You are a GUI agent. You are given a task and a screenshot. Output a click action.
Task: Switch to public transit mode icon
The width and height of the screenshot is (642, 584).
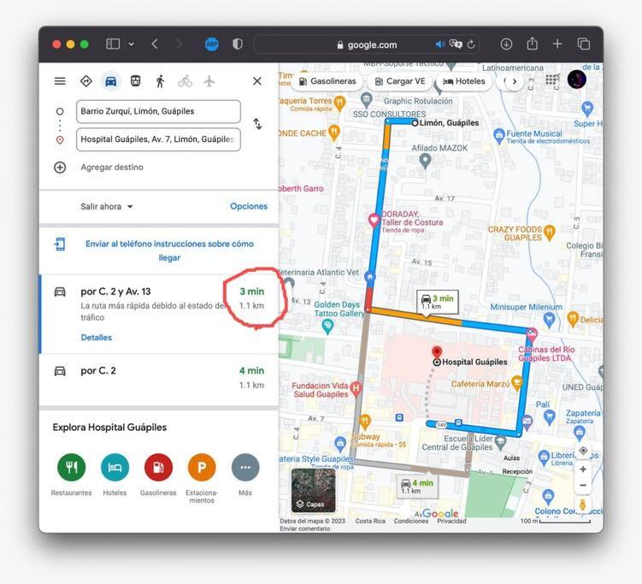[x=136, y=81]
